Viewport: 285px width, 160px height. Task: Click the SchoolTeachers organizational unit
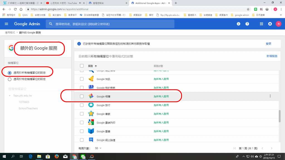pos(28,108)
